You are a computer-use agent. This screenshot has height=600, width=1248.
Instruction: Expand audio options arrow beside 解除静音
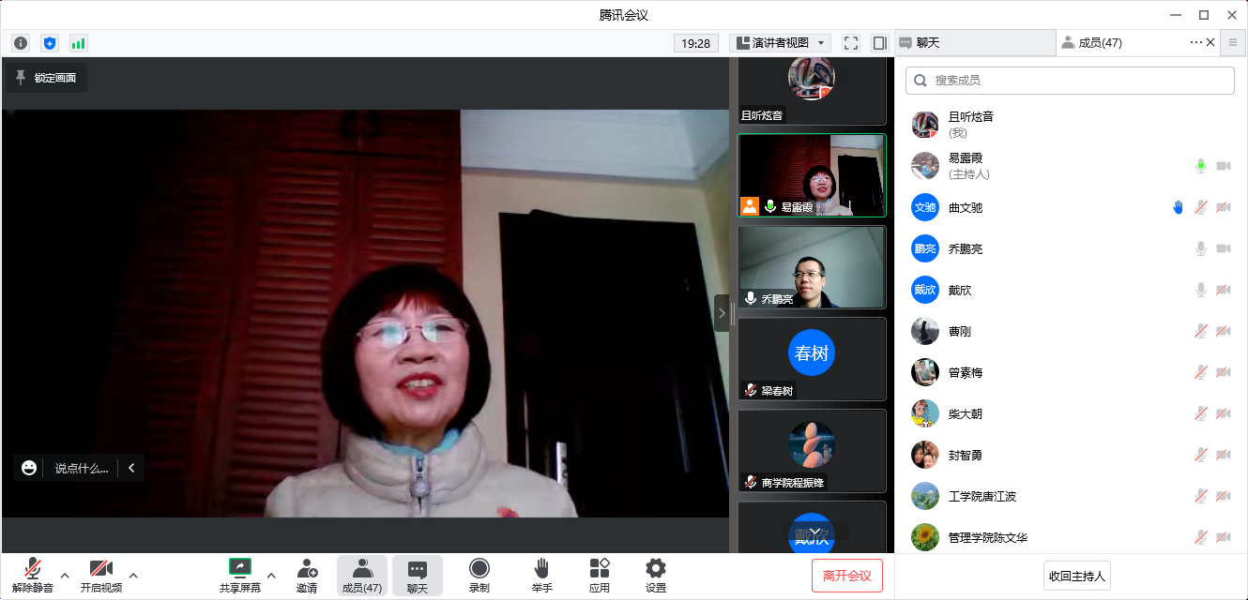65,575
